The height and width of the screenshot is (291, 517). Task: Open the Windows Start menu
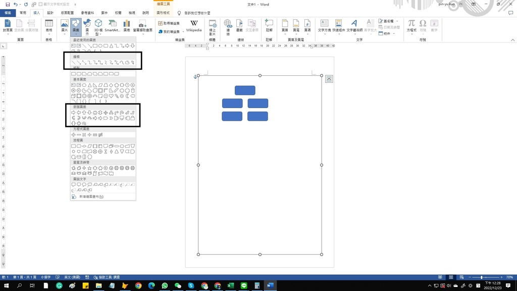pyautogui.click(x=6, y=285)
